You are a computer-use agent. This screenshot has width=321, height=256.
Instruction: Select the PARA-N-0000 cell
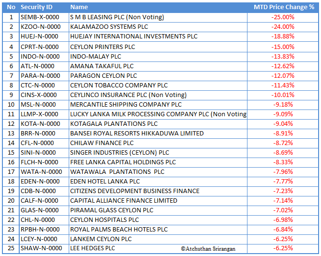point(40,76)
